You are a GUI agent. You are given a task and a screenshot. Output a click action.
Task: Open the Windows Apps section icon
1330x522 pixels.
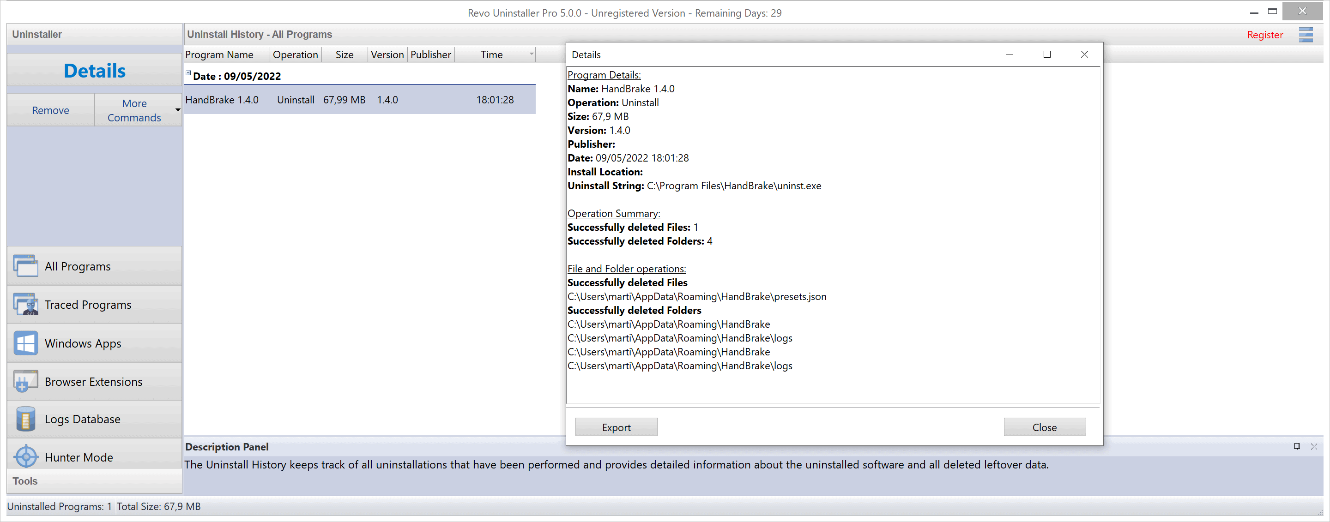[x=25, y=343]
